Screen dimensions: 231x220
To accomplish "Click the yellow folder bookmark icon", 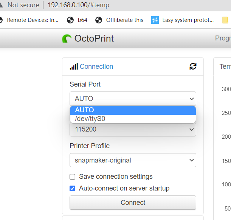I will point(225,20).
